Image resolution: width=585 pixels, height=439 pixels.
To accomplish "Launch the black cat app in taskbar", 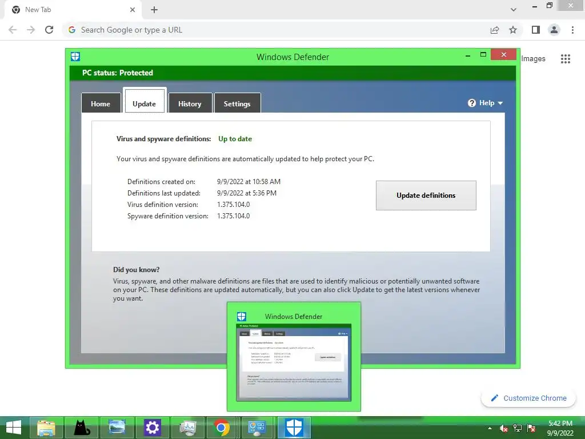I will pos(81,428).
